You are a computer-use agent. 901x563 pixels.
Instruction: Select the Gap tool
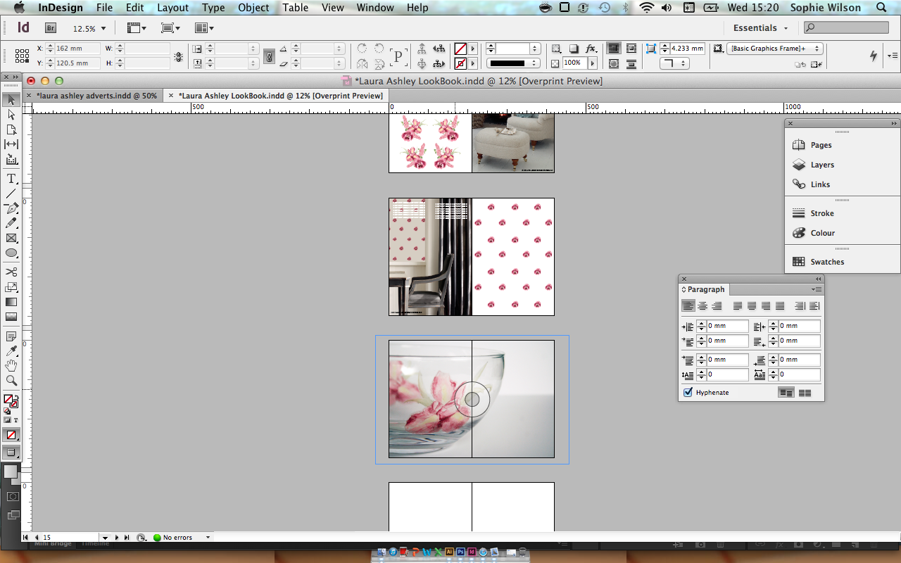tap(11, 144)
